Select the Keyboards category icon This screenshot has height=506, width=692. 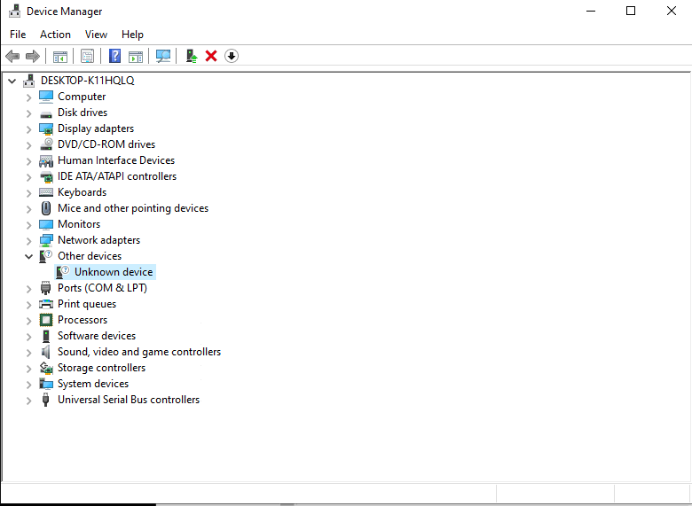(x=46, y=192)
